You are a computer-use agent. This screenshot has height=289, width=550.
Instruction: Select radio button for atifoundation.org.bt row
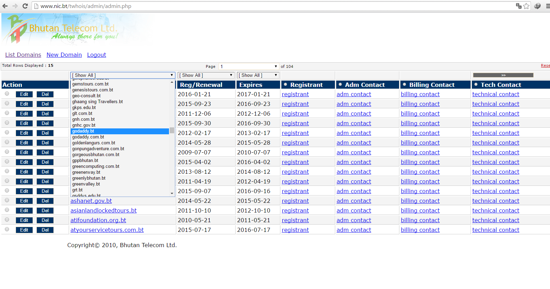(x=7, y=220)
